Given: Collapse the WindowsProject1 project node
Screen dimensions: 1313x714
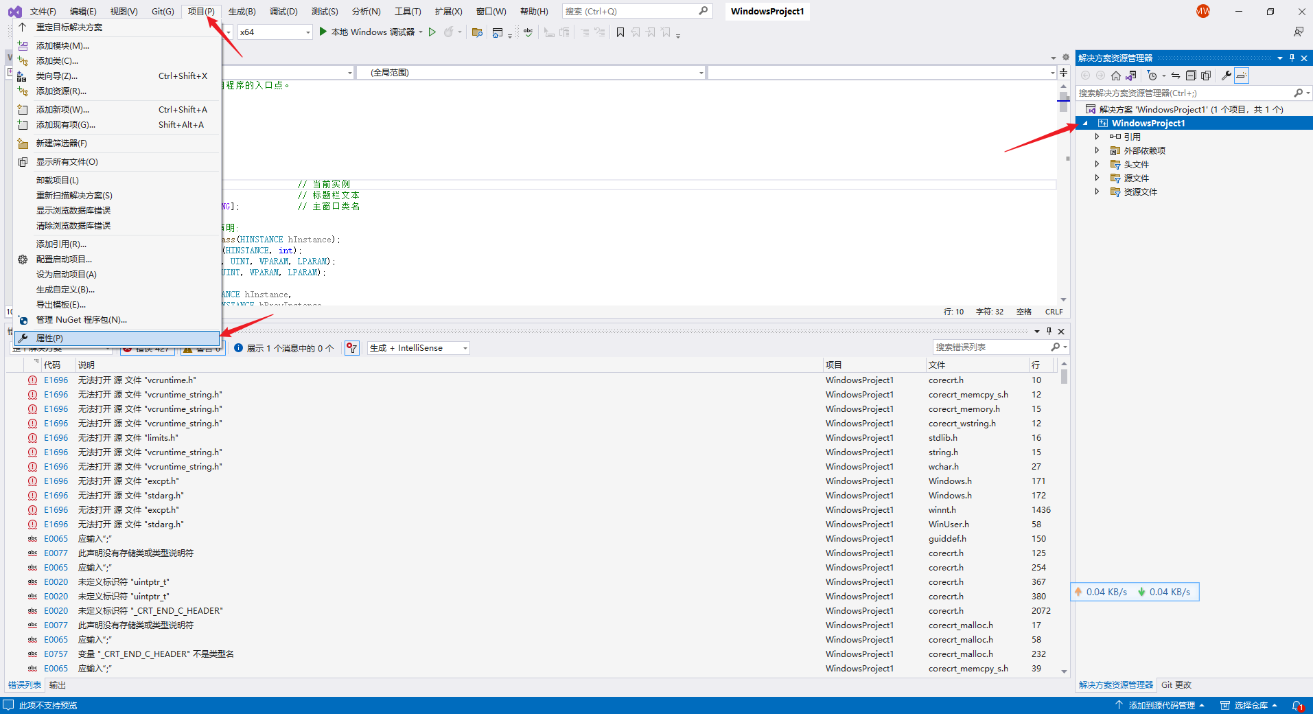Looking at the screenshot, I should pyautogui.click(x=1085, y=123).
